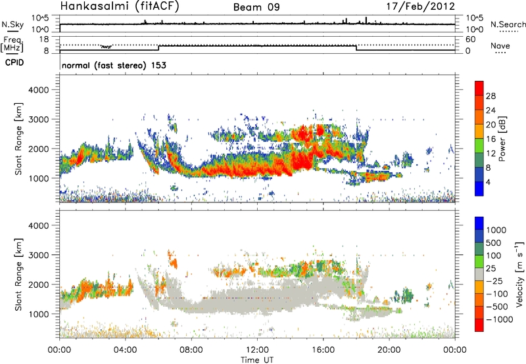Select the "4" power colorbar label

pos(488,182)
